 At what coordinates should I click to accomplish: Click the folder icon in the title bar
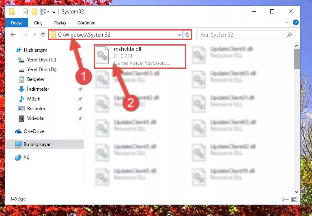(12, 11)
